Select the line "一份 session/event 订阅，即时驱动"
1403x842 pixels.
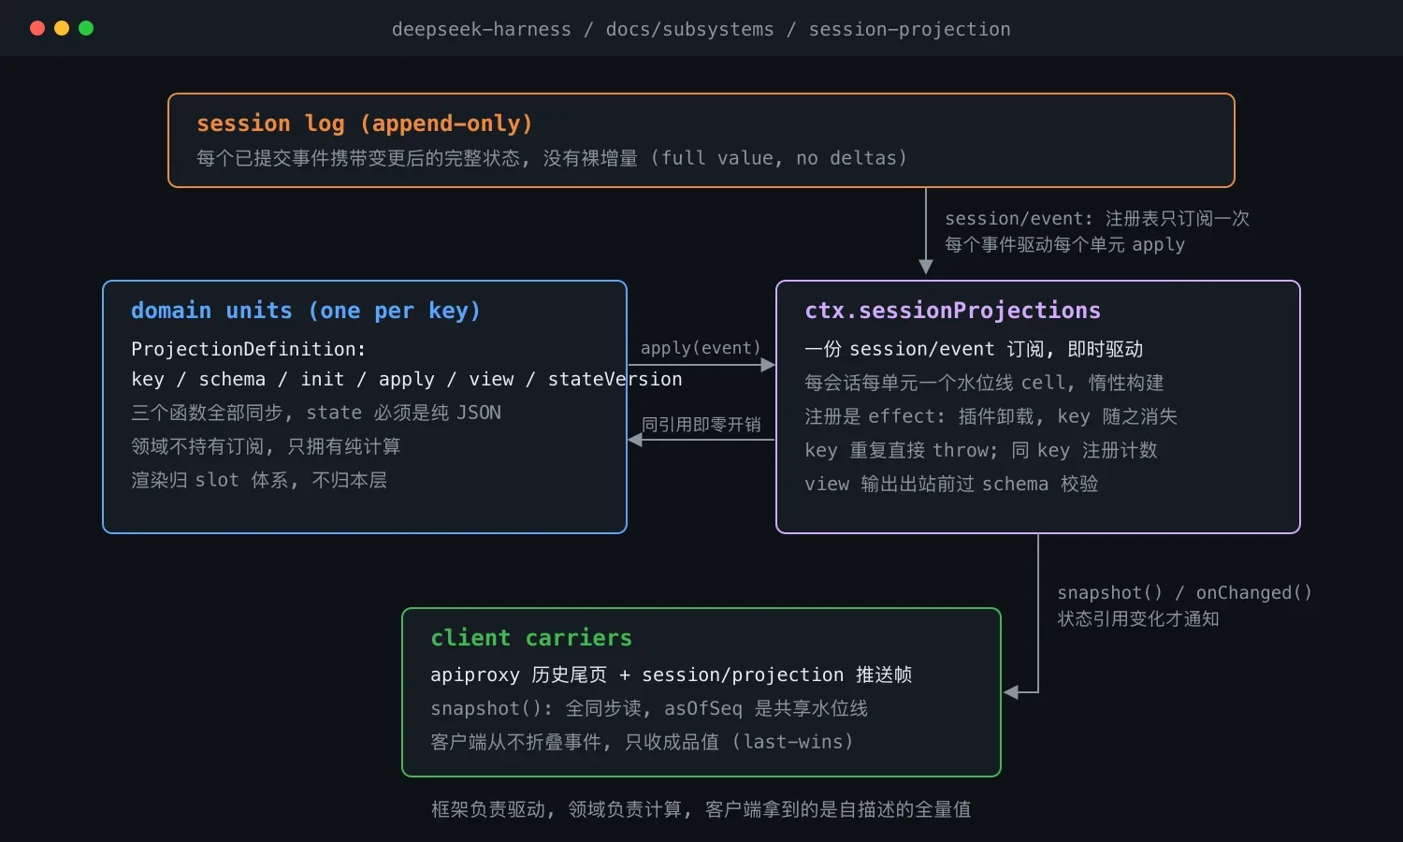(974, 349)
